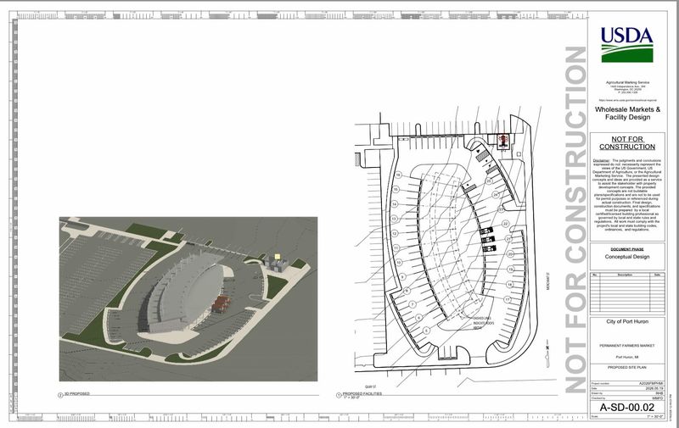Click the date value 2026.05.19
679x428 pixels.
coord(654,388)
